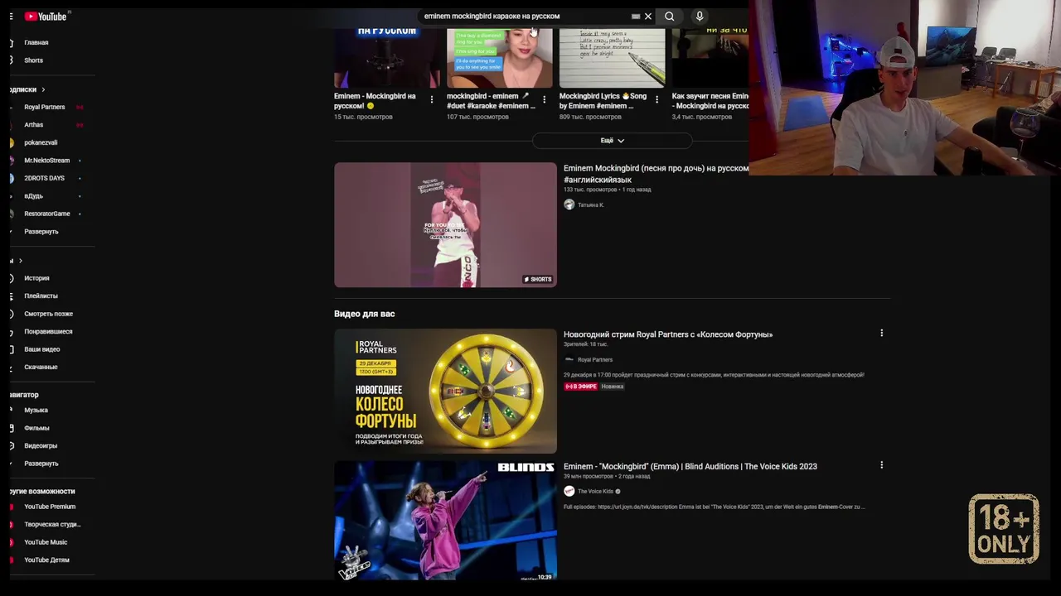1061x596 pixels.
Task: Open Фильмы in sidebar navigator
Action: point(36,428)
